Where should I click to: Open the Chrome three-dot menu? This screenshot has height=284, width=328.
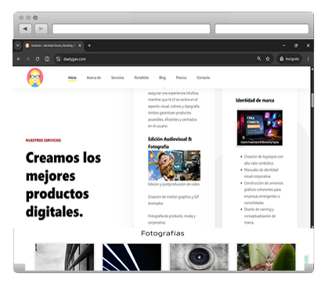pyautogui.click(x=308, y=59)
